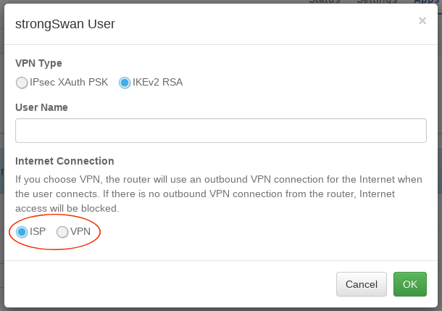Go to the Apps tab at the top edge
442x311 pixels.
[x=426, y=1]
